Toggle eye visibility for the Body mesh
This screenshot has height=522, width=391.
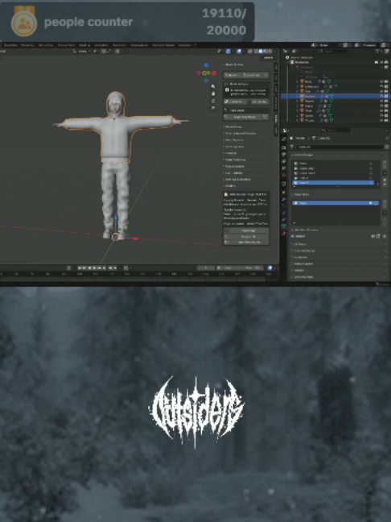[381, 81]
